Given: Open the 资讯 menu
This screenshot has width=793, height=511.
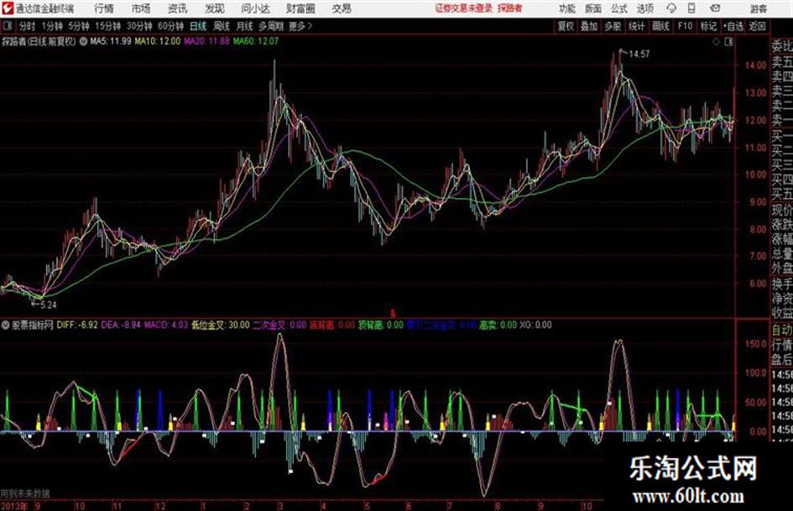Looking at the screenshot, I should tap(177, 8).
